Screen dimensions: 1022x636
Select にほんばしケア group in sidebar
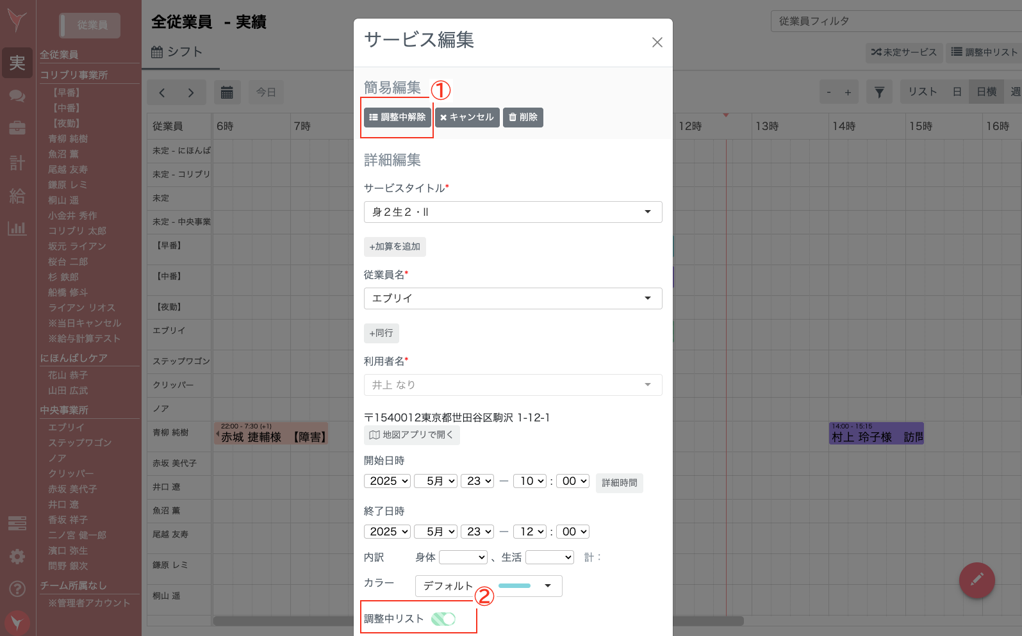point(74,358)
